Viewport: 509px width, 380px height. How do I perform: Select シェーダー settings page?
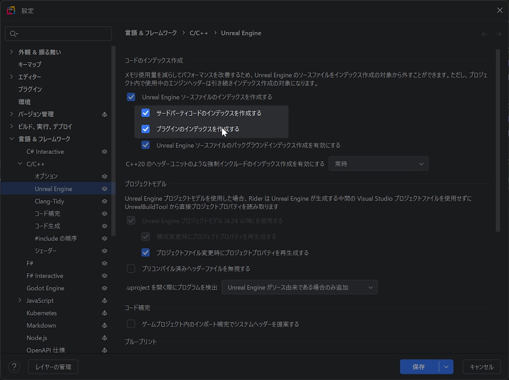click(x=46, y=251)
